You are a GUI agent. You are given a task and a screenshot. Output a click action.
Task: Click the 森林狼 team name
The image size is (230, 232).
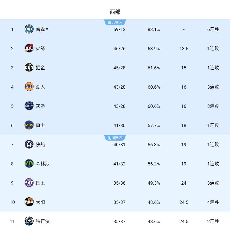click(x=43, y=164)
